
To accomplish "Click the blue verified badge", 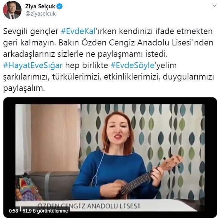I will click(60, 6).
